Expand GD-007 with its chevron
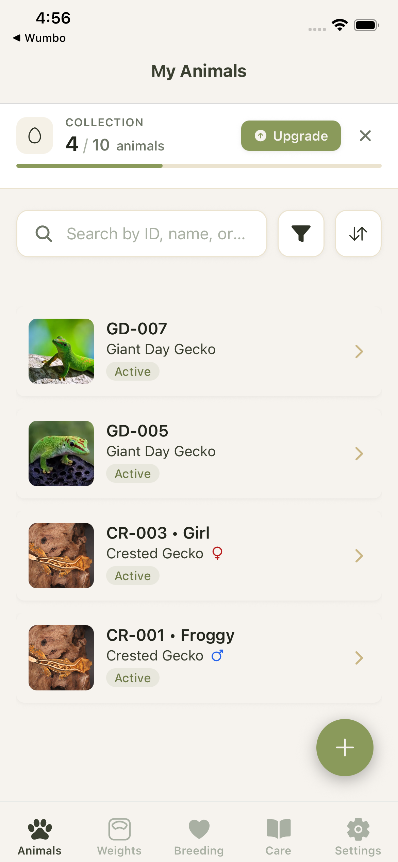Screen dimensions: 398x862 pos(359,351)
